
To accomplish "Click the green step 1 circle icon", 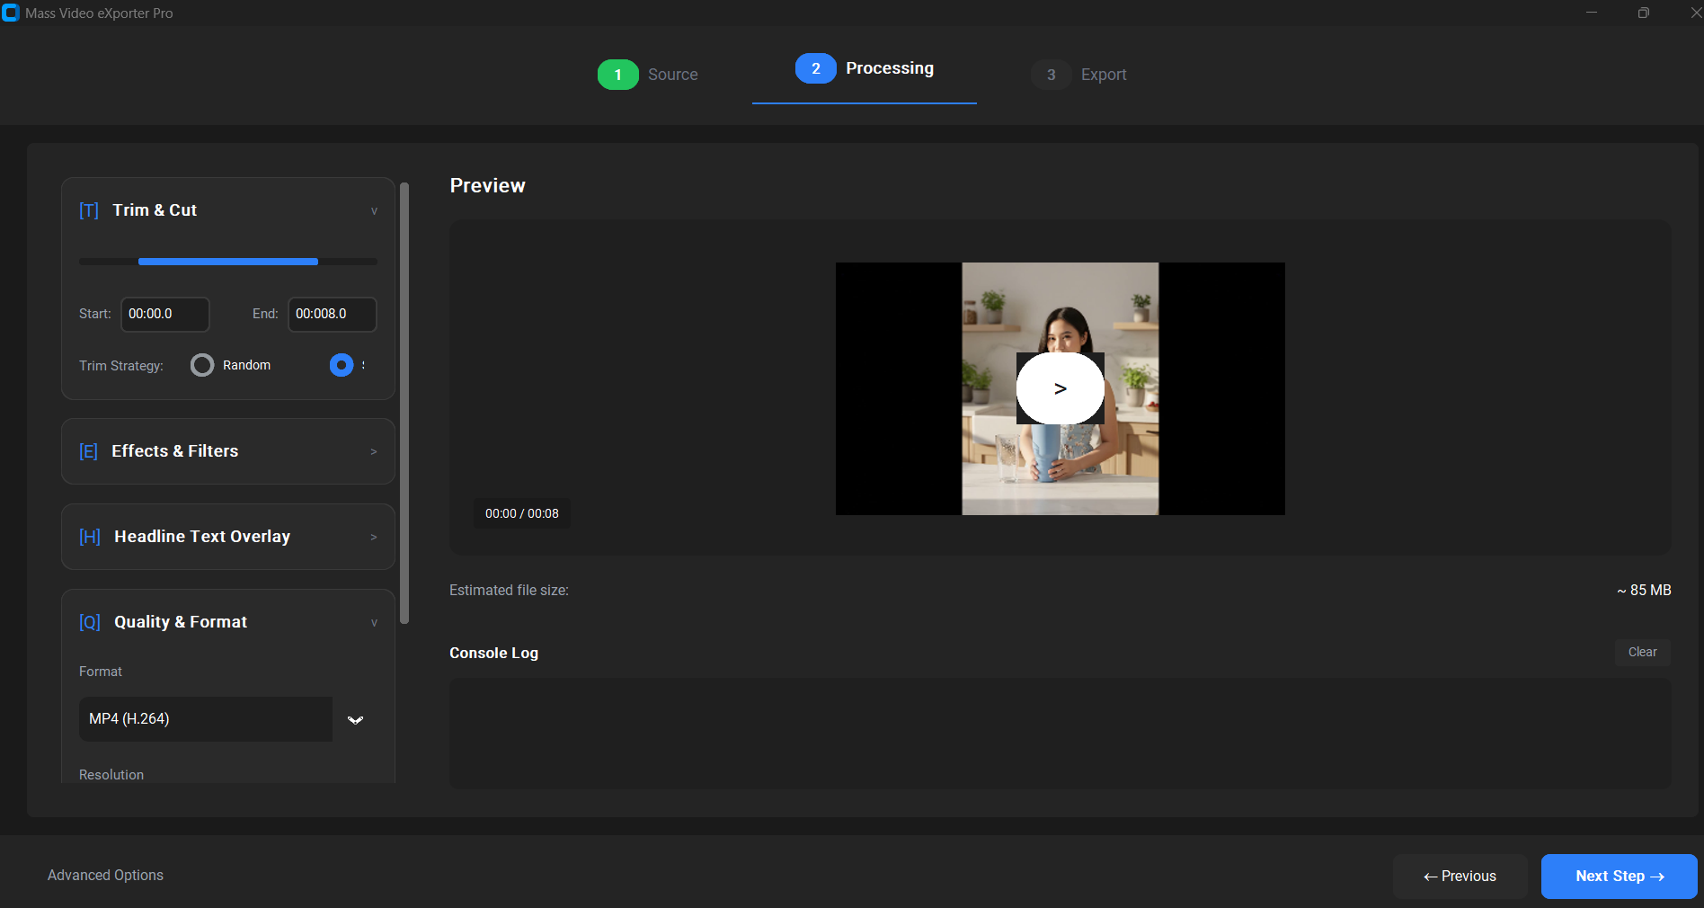I will 617,75.
